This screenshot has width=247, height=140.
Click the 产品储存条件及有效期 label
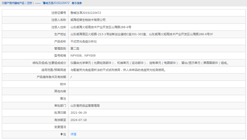click(51, 77)
